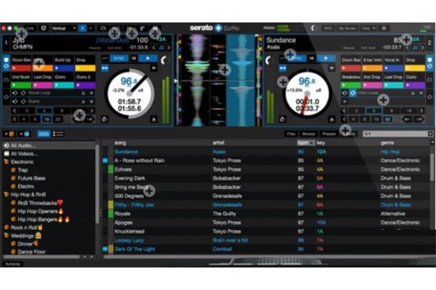This screenshot has height=290, width=436.
Task: Sort library by the bpm column
Action: [306, 143]
